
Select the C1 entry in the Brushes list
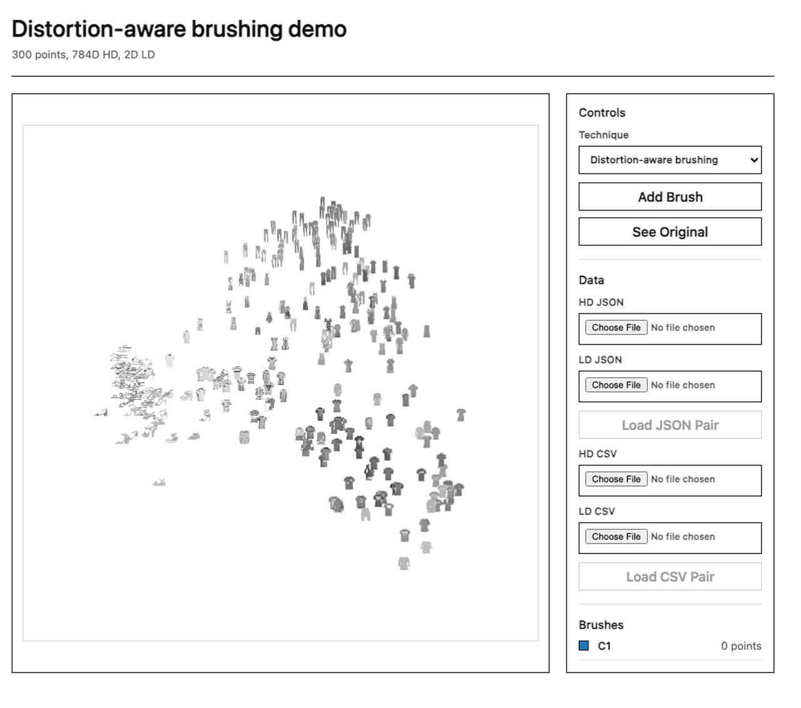tap(605, 646)
